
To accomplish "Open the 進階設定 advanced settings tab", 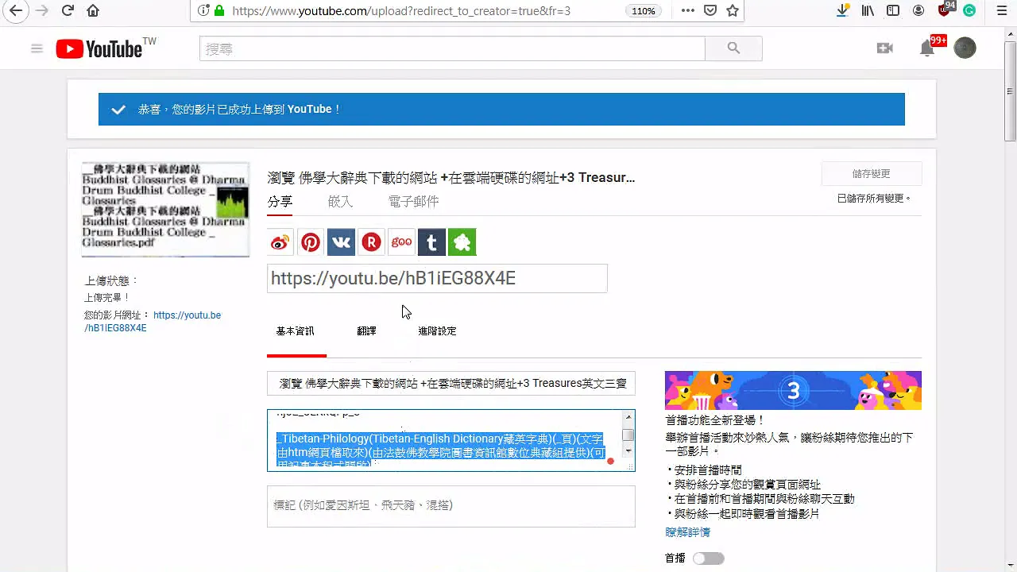I will (438, 331).
